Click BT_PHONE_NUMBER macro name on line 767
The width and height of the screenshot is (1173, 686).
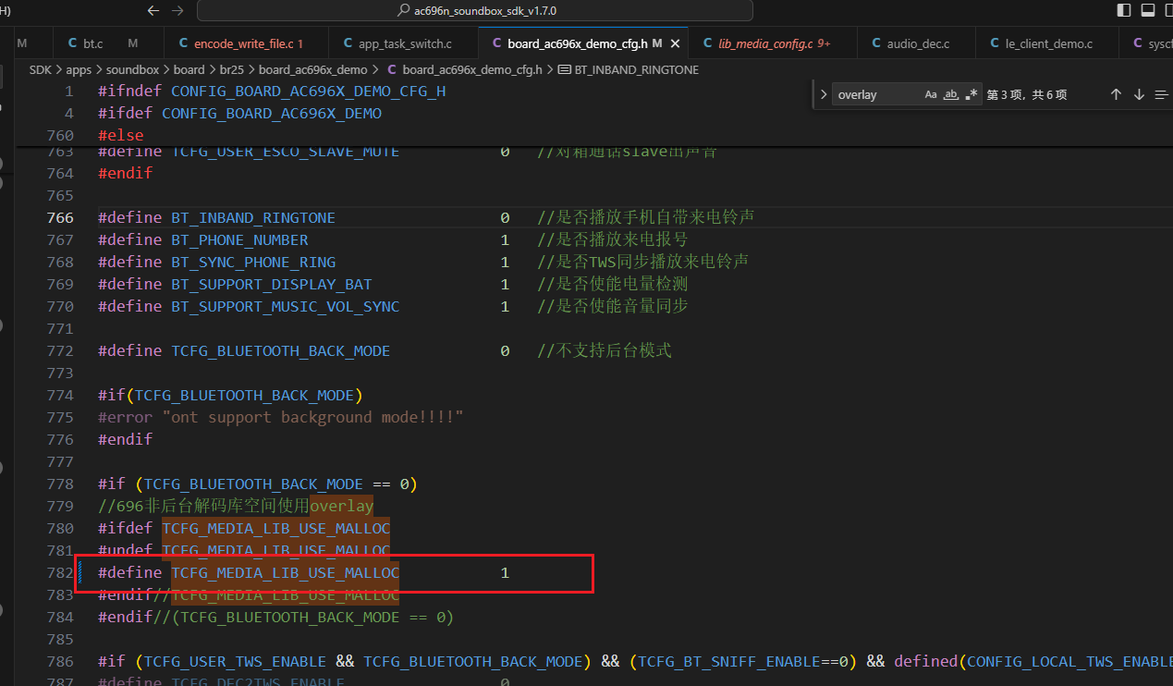[x=240, y=240]
